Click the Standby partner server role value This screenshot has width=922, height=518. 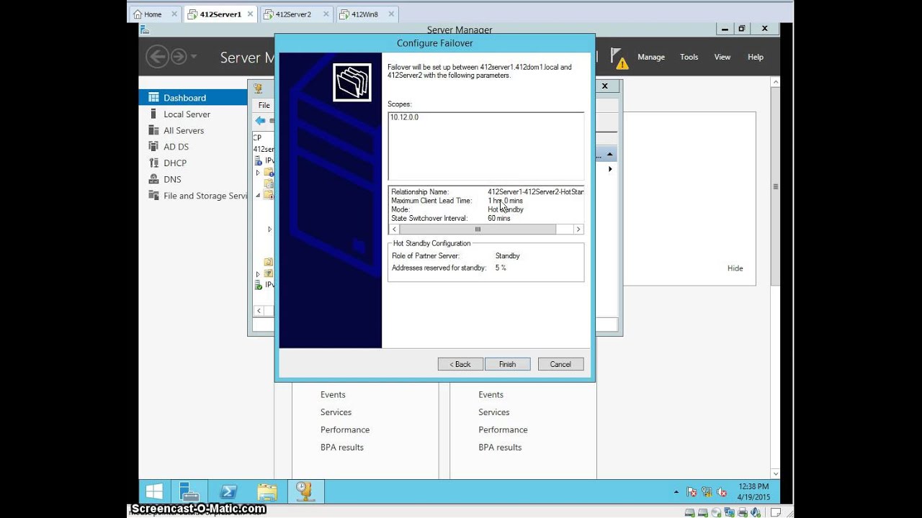tap(508, 255)
